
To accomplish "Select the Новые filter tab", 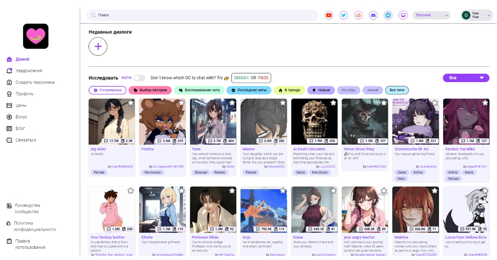I will coord(321,90).
